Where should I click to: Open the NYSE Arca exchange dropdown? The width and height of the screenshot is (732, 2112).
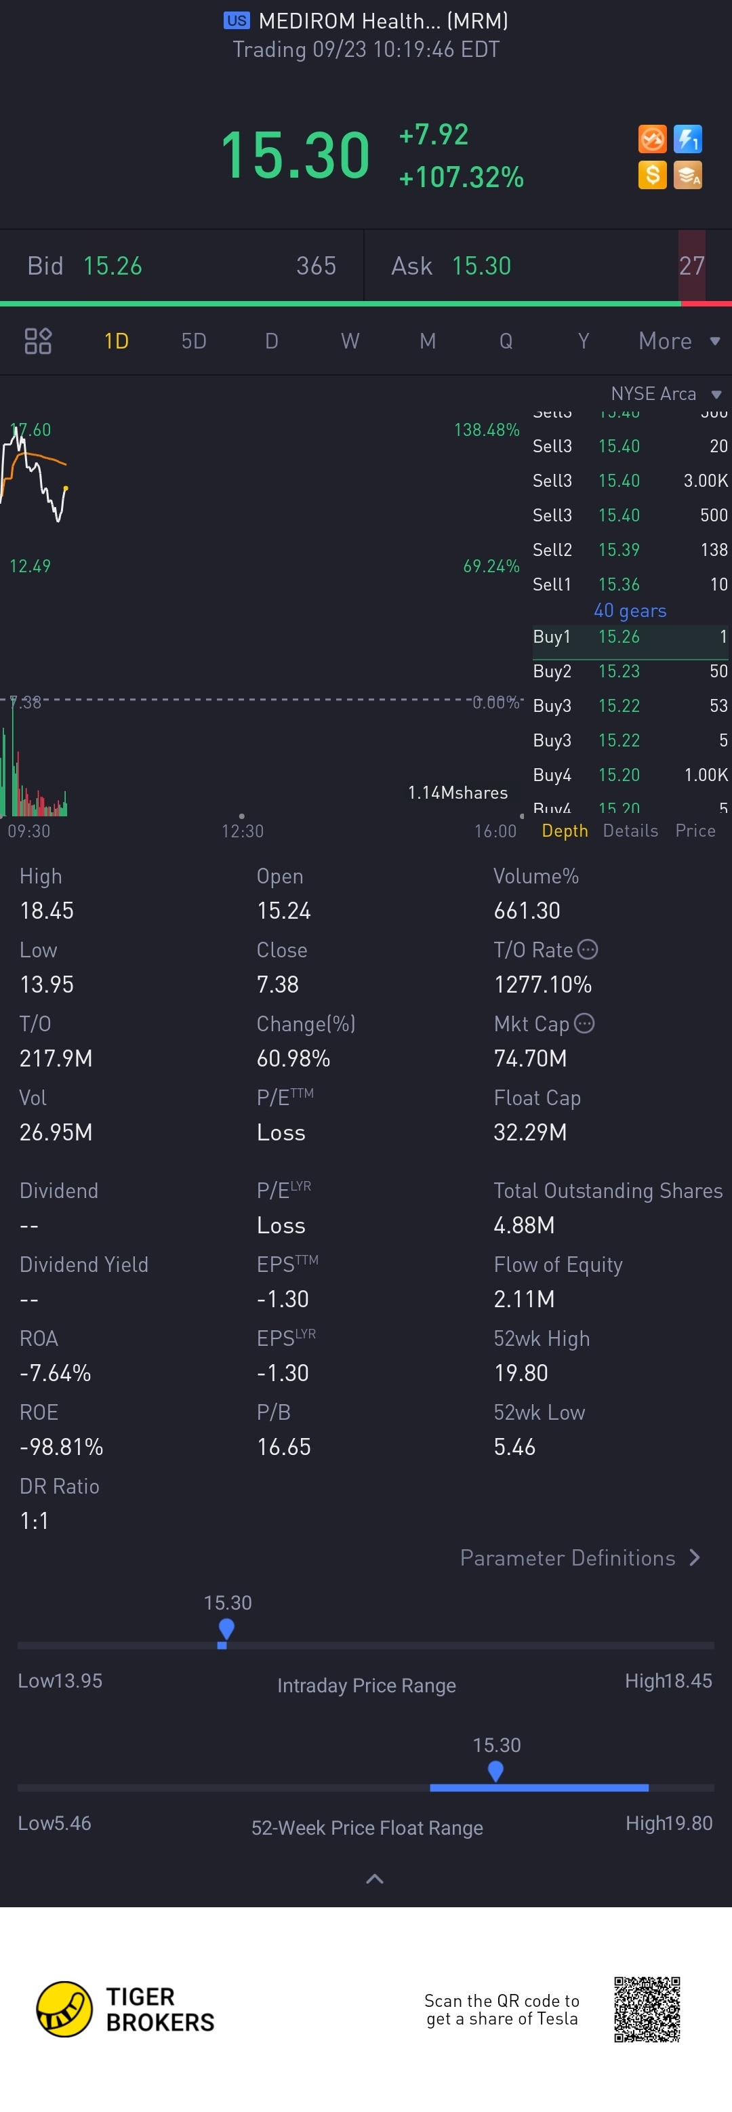(x=665, y=395)
